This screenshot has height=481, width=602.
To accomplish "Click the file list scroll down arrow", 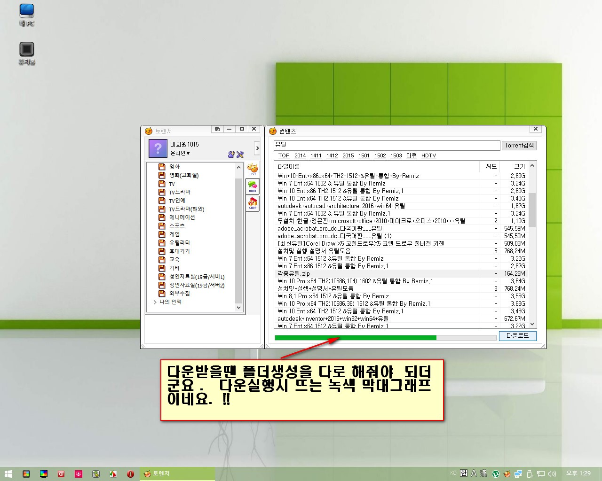I will click(532, 324).
